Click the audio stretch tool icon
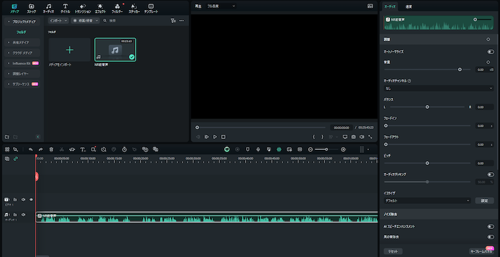500x257 pixels. pos(72,149)
